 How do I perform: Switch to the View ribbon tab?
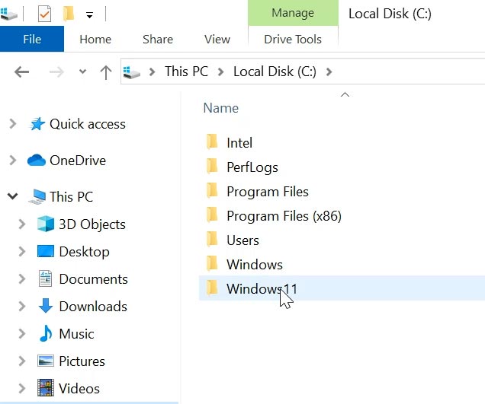217,40
